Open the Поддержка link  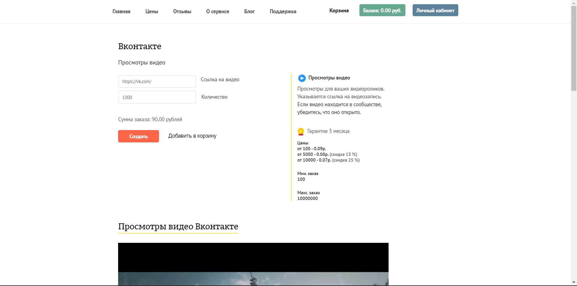pyautogui.click(x=283, y=11)
